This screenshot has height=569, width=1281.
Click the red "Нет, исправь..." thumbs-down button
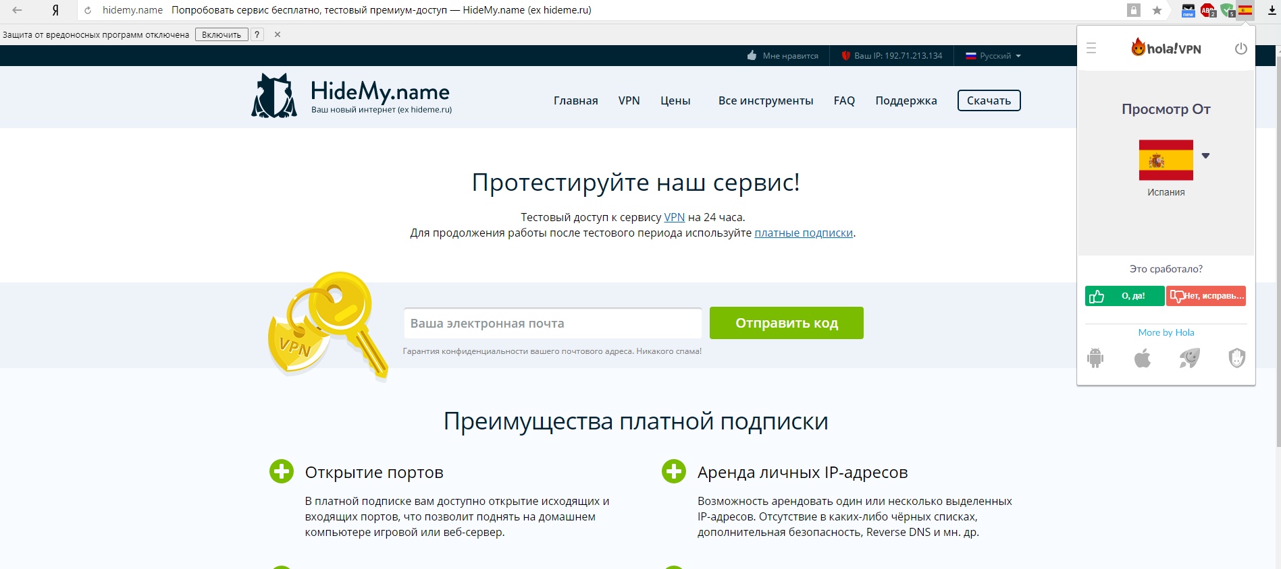pos(1206,296)
